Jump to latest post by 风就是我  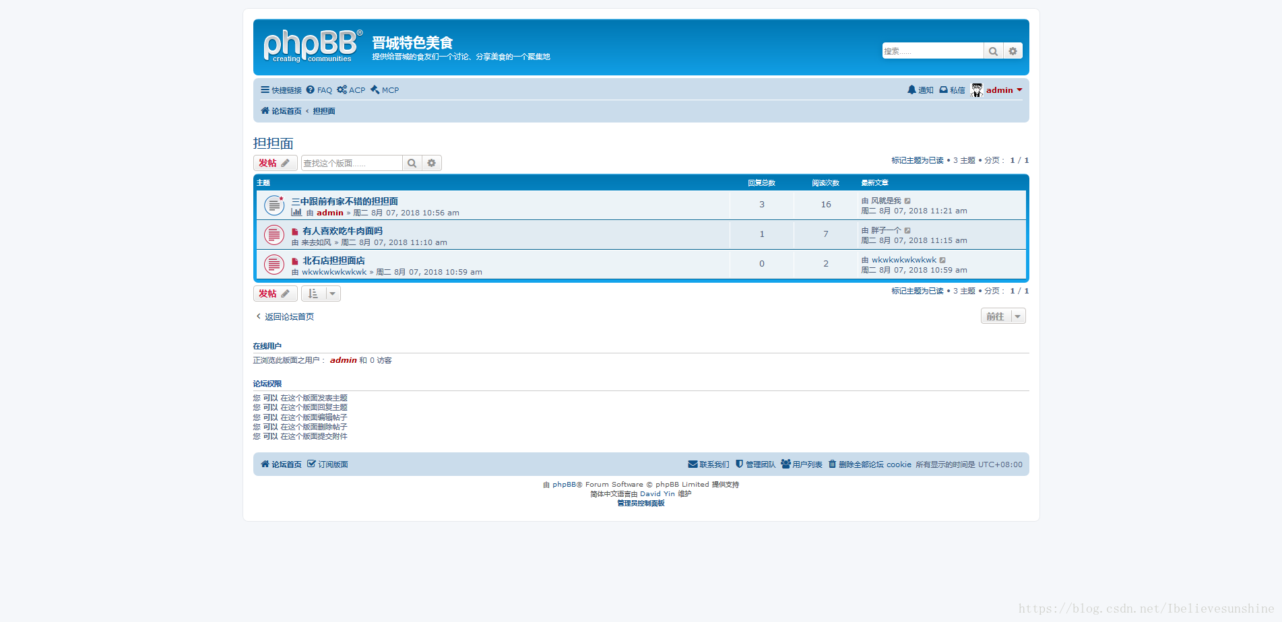[x=908, y=200]
